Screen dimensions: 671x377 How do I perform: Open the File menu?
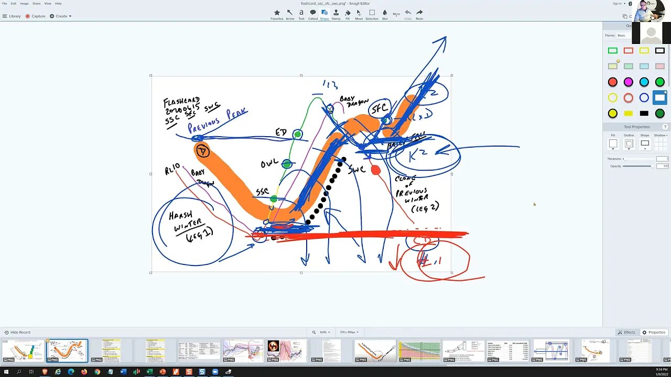point(5,4)
